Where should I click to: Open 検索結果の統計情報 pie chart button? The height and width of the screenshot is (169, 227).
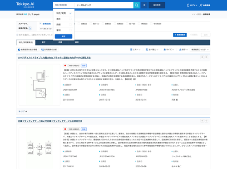tap(28, 50)
